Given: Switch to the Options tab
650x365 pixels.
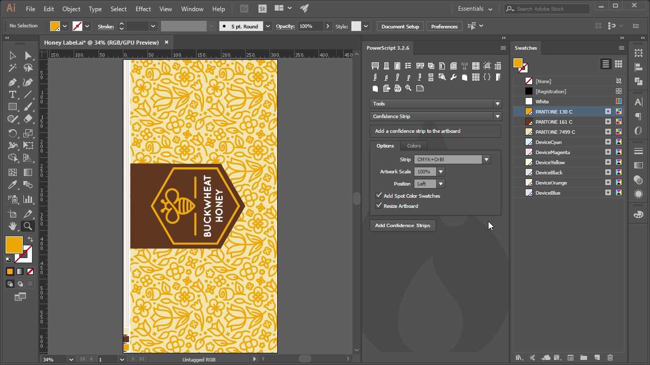Looking at the screenshot, I should (x=385, y=145).
